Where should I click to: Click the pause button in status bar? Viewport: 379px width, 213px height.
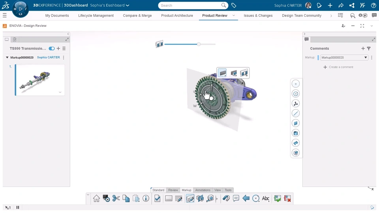[x=18, y=207]
